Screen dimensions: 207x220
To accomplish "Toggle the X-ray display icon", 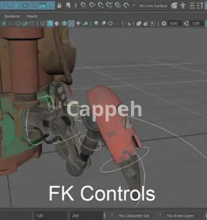I will pyautogui.click(x=139, y=23).
